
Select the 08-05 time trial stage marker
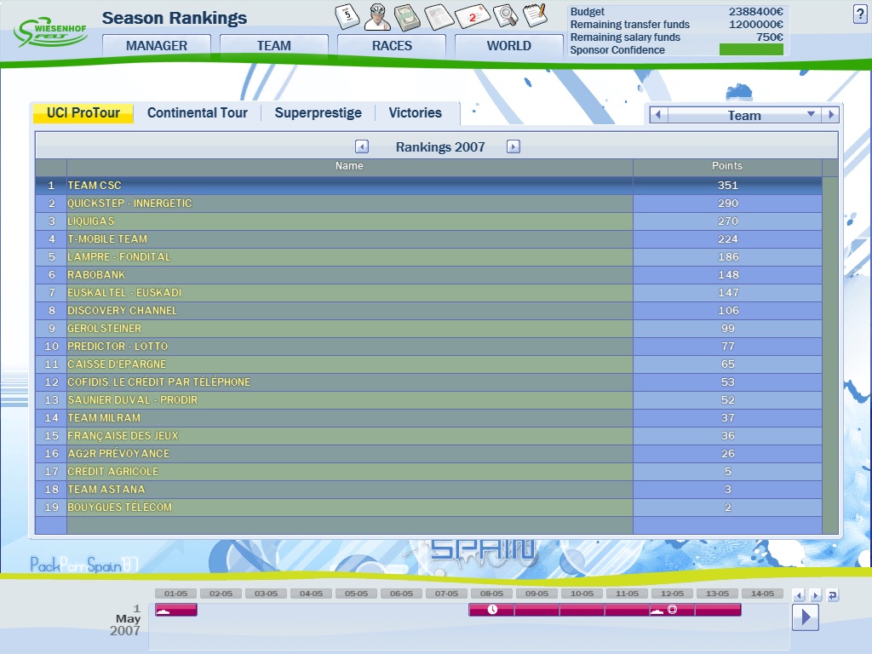tap(491, 610)
